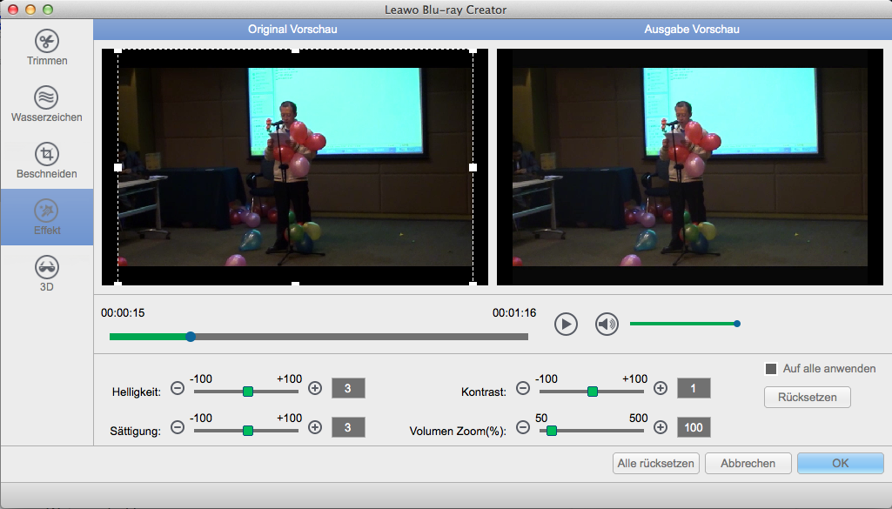Raise Volumen Zoom with plus icon
Viewport: 892px width, 509px height.
661,427
